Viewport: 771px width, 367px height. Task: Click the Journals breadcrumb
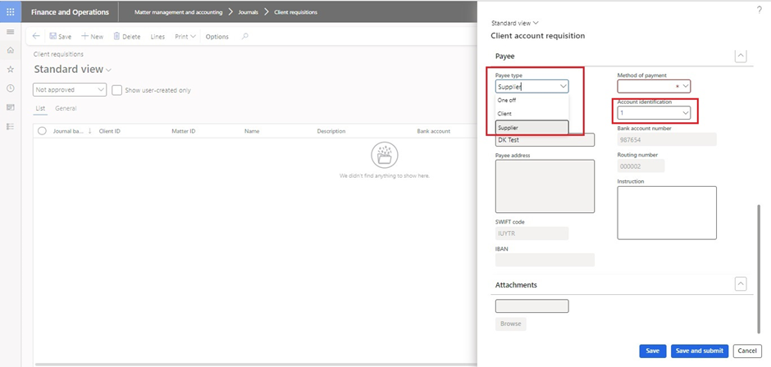(x=248, y=12)
